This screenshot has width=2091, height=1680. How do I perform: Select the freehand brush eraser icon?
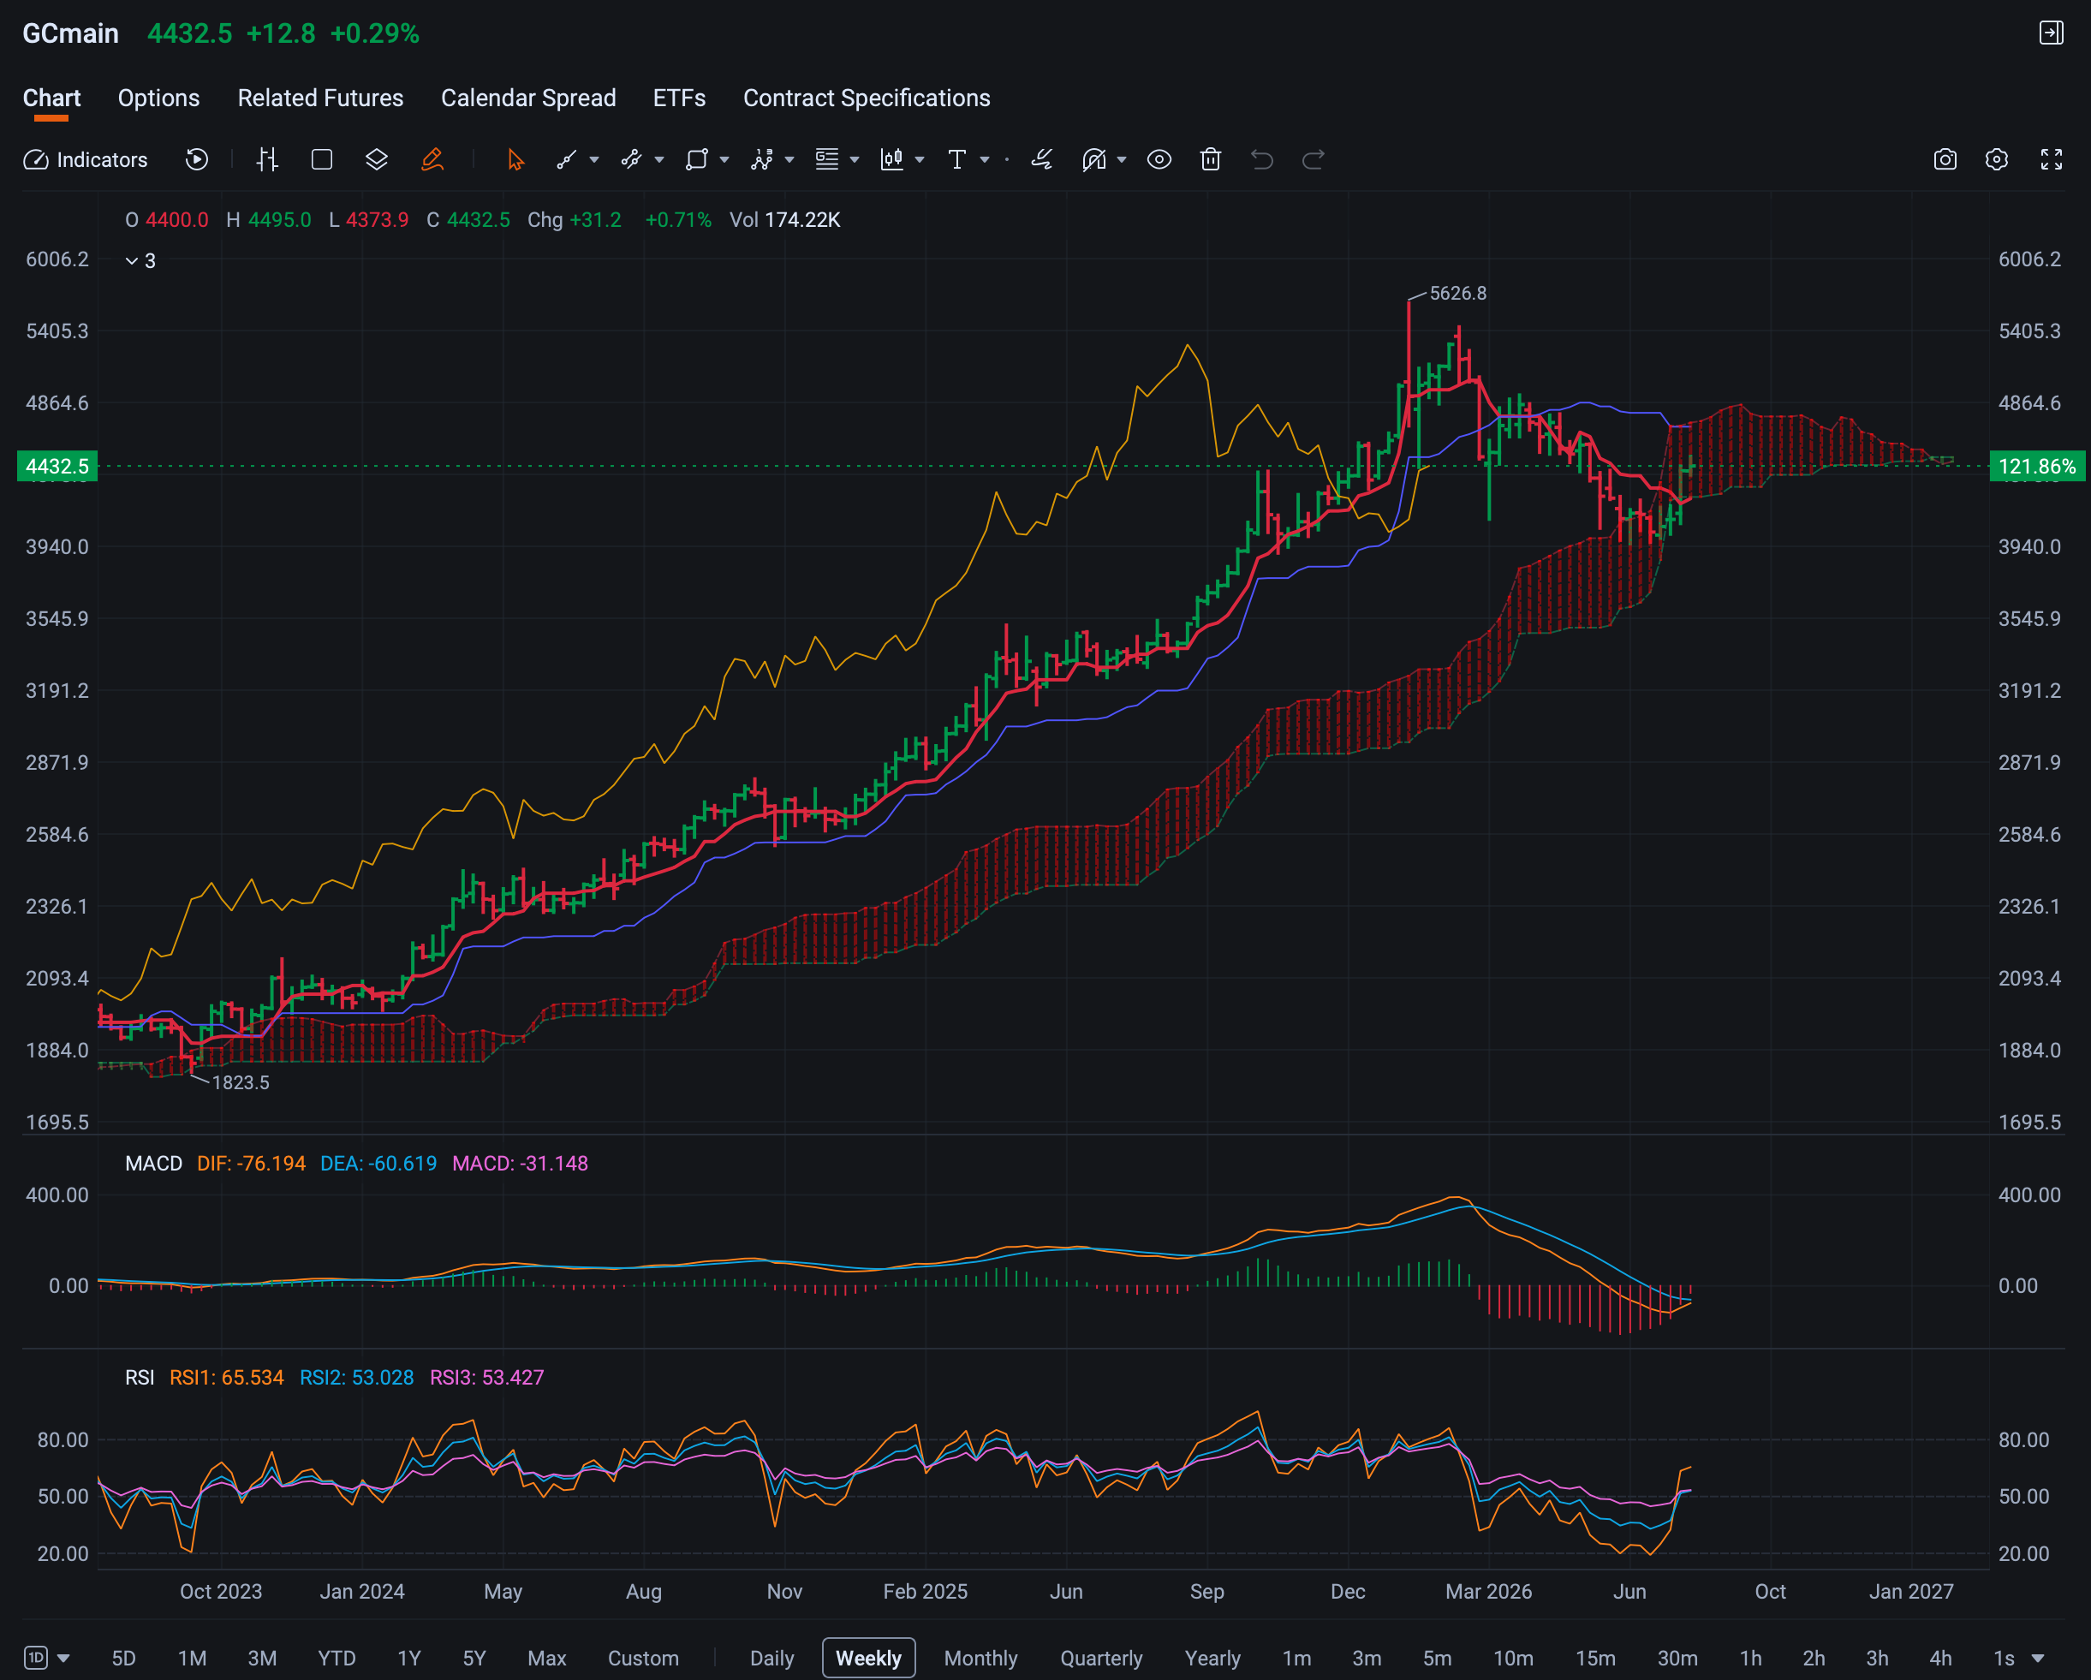click(1041, 160)
